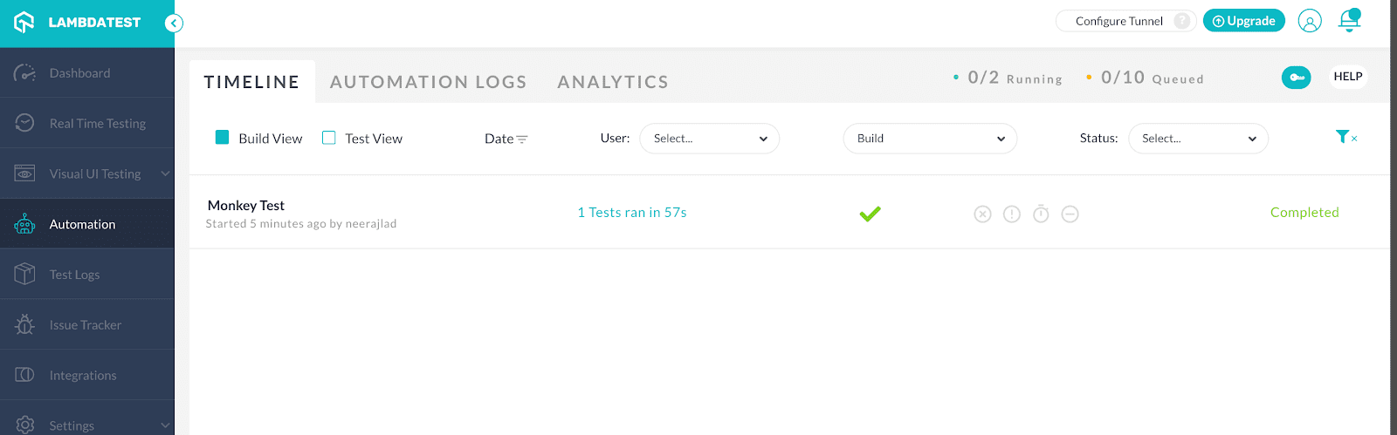This screenshot has width=1397, height=435.
Task: Click the green passed checkmark icon
Action: coord(870,214)
